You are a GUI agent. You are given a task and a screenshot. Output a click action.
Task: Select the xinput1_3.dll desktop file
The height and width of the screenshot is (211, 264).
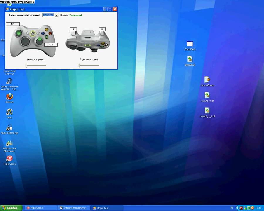[x=207, y=97]
